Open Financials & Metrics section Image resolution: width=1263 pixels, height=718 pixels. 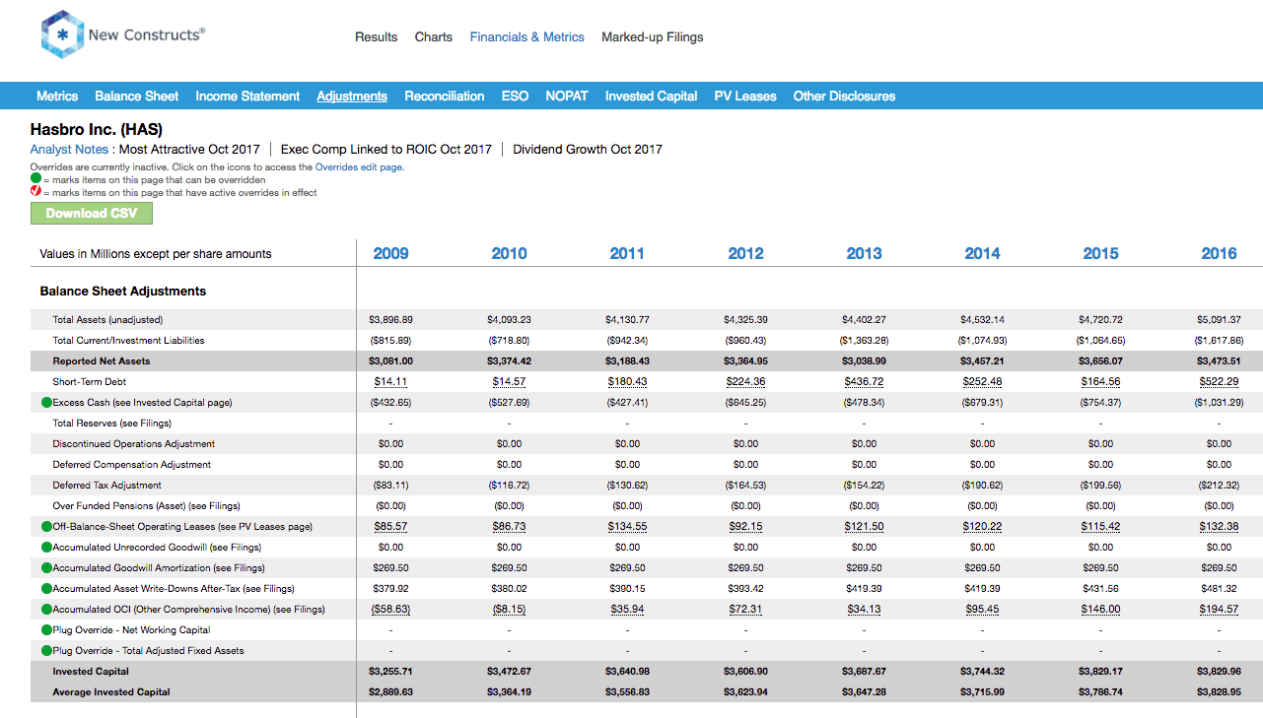(x=527, y=37)
